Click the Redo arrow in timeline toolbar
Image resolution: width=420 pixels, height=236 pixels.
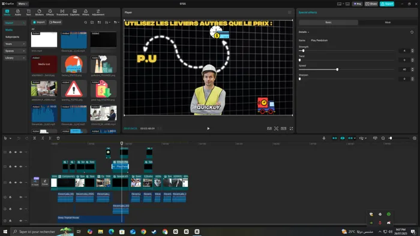click(26, 138)
